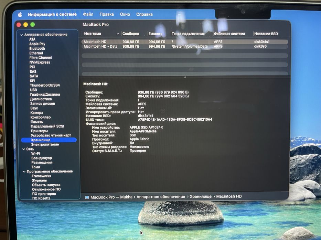The image size is (321, 240).
Task: Select Графика/Дисплеи in the sidebar
Action: (x=45, y=95)
